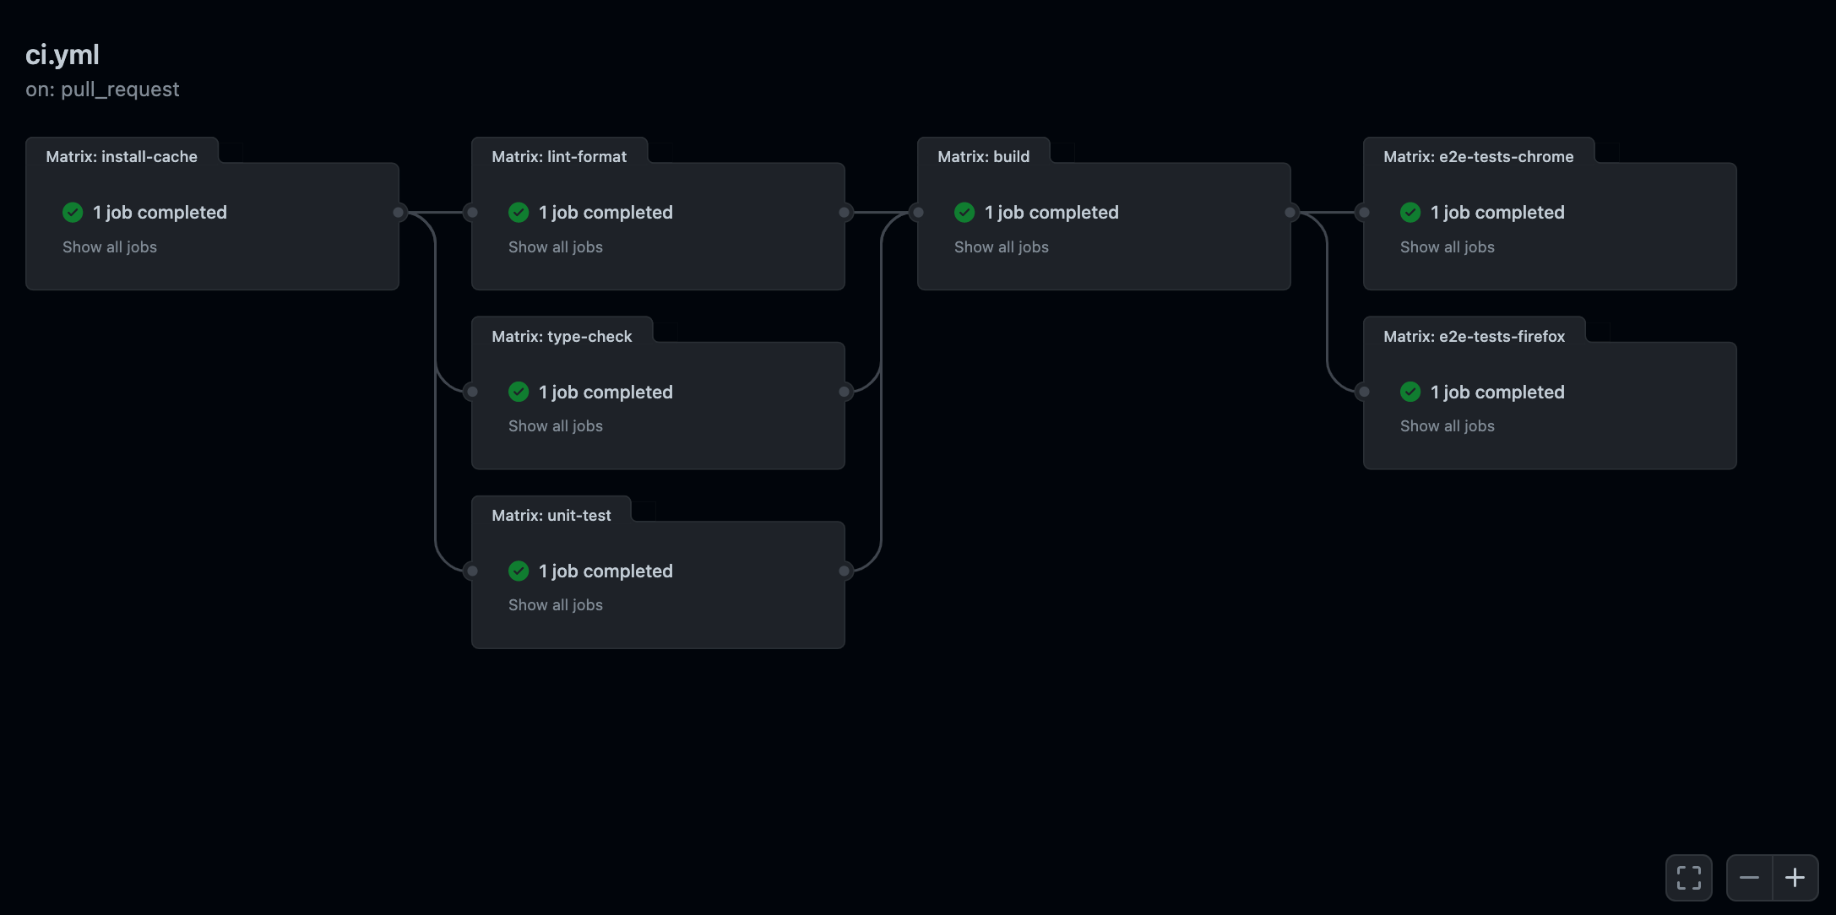Zoom out using the minus button

pos(1749,878)
